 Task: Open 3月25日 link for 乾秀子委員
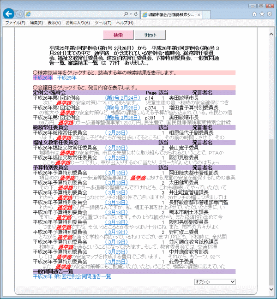click(x=116, y=262)
